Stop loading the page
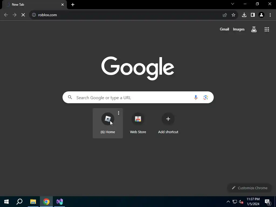The image size is (276, 207). 23,15
